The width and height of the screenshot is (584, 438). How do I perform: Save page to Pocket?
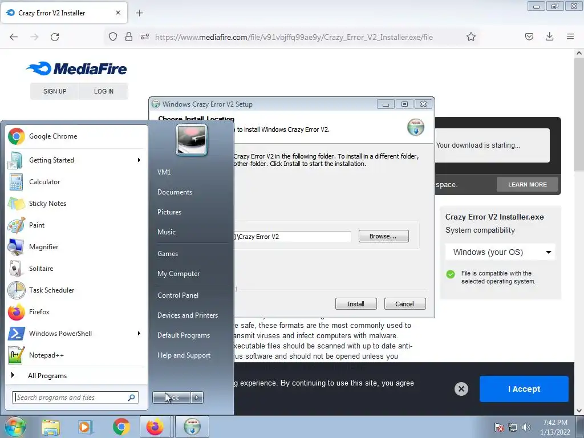(529, 36)
